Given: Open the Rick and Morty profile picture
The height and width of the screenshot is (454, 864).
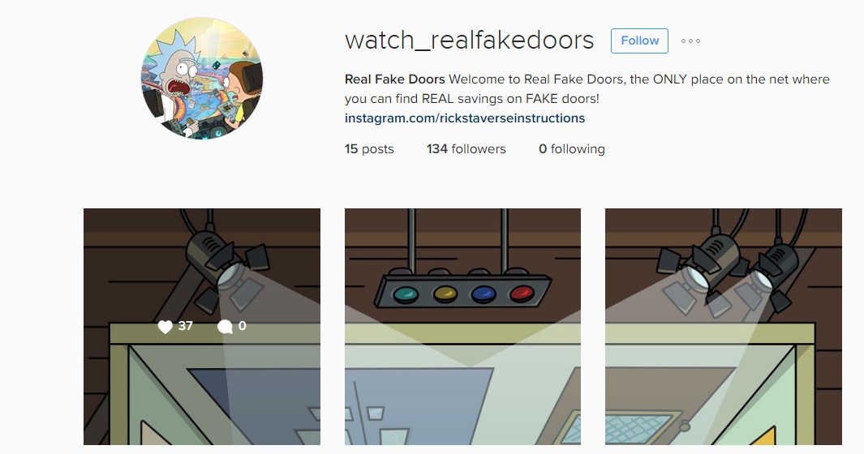Looking at the screenshot, I should pos(202,79).
